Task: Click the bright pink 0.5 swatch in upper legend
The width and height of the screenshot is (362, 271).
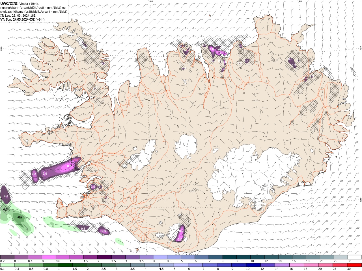Action: pos(49,257)
